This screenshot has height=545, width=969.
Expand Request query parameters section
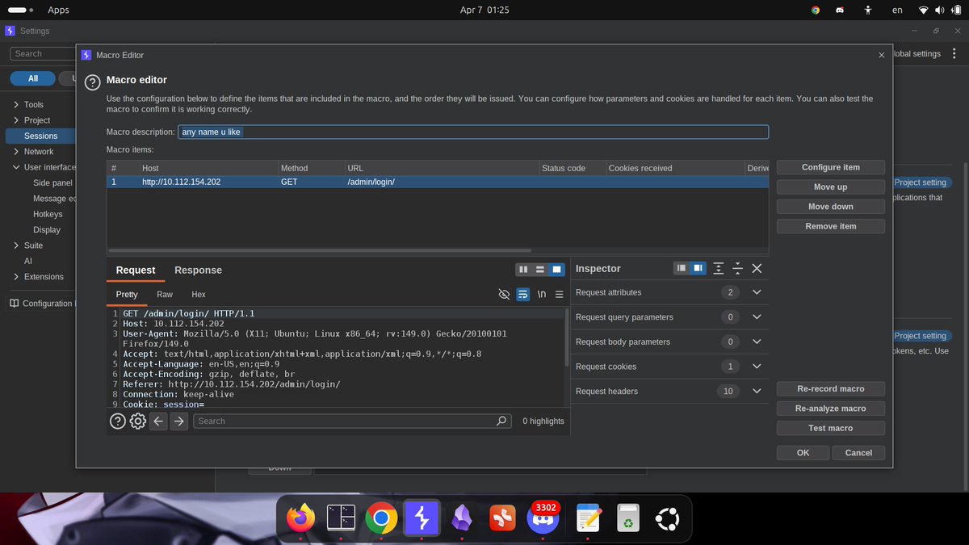[757, 317]
